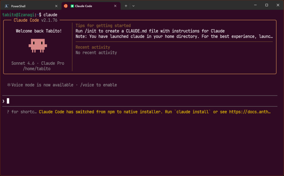Click the PowerShell tab icon

(7, 6)
